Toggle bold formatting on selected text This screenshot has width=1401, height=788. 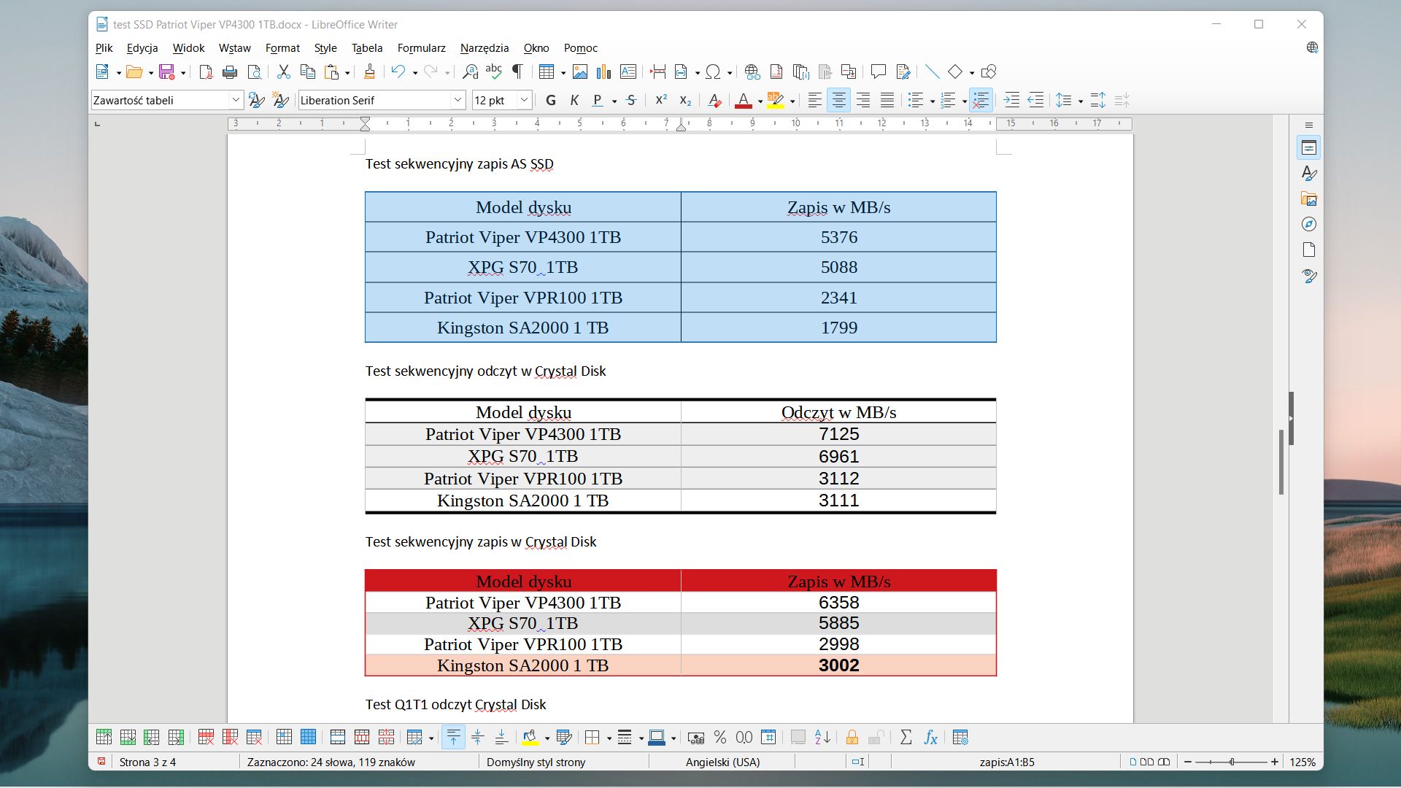click(x=551, y=100)
